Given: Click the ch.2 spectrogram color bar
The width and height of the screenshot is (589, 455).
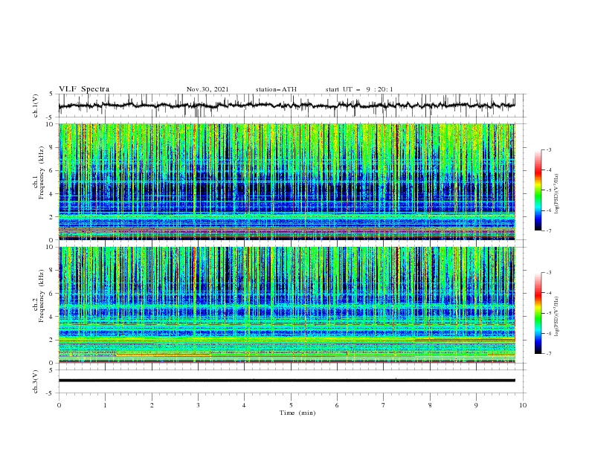Looking at the screenshot, I should 538,313.
